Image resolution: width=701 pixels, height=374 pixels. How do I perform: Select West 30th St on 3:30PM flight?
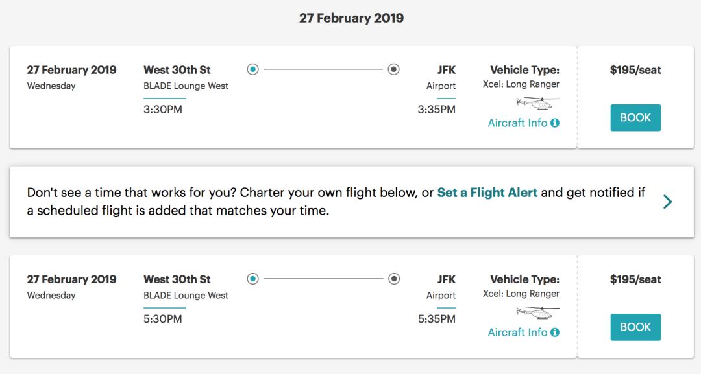coord(177,70)
